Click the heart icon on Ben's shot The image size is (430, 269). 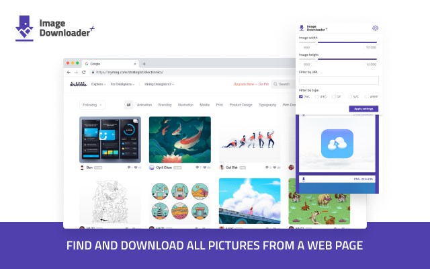coord(136,167)
